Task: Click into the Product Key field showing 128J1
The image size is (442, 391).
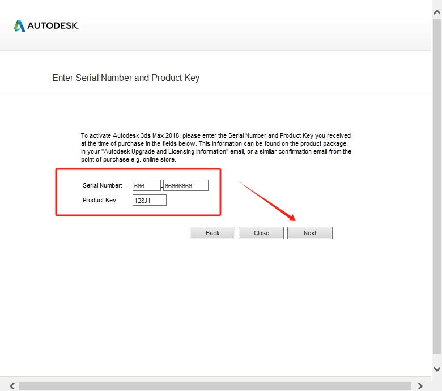Action: [x=149, y=200]
